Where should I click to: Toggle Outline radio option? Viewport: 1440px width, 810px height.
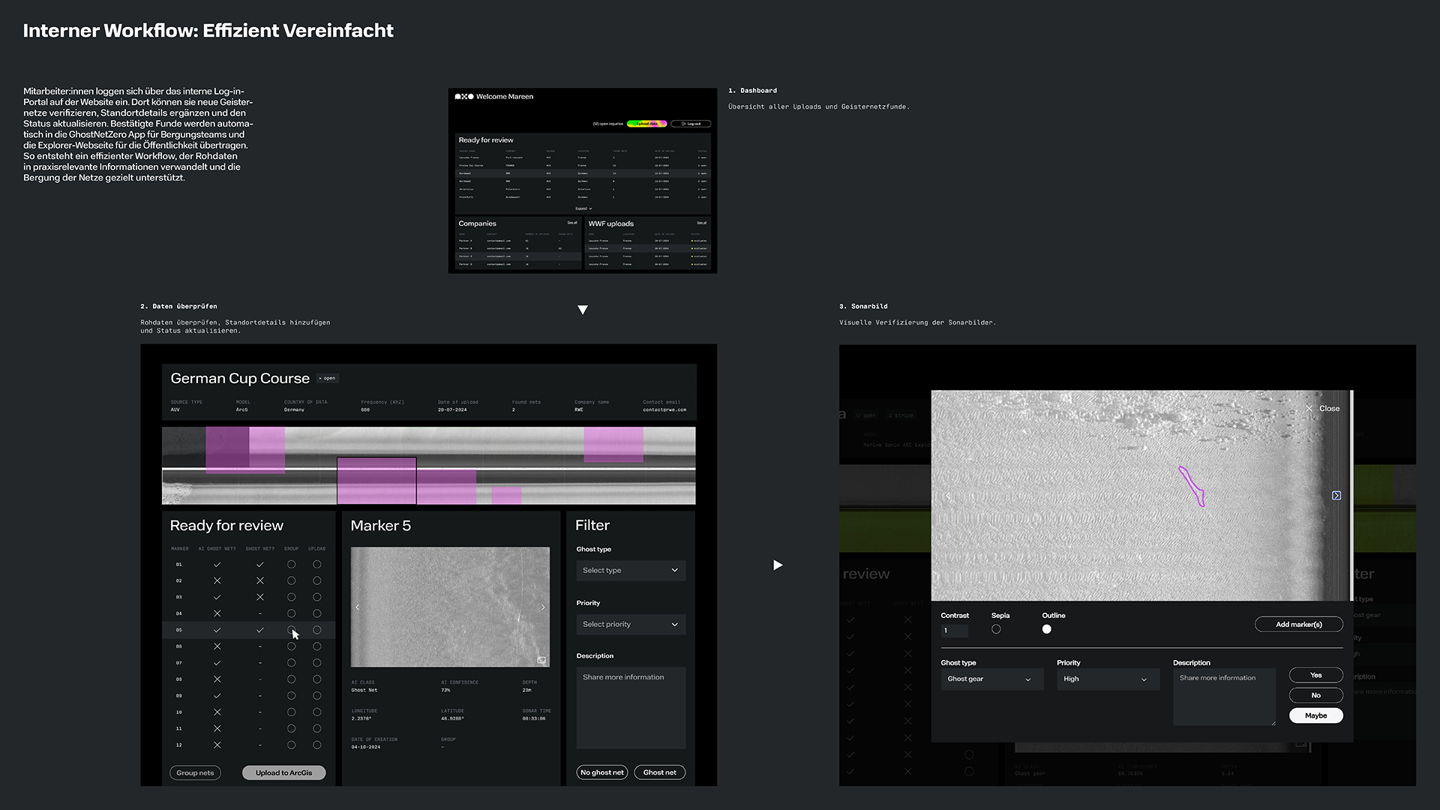point(1046,629)
